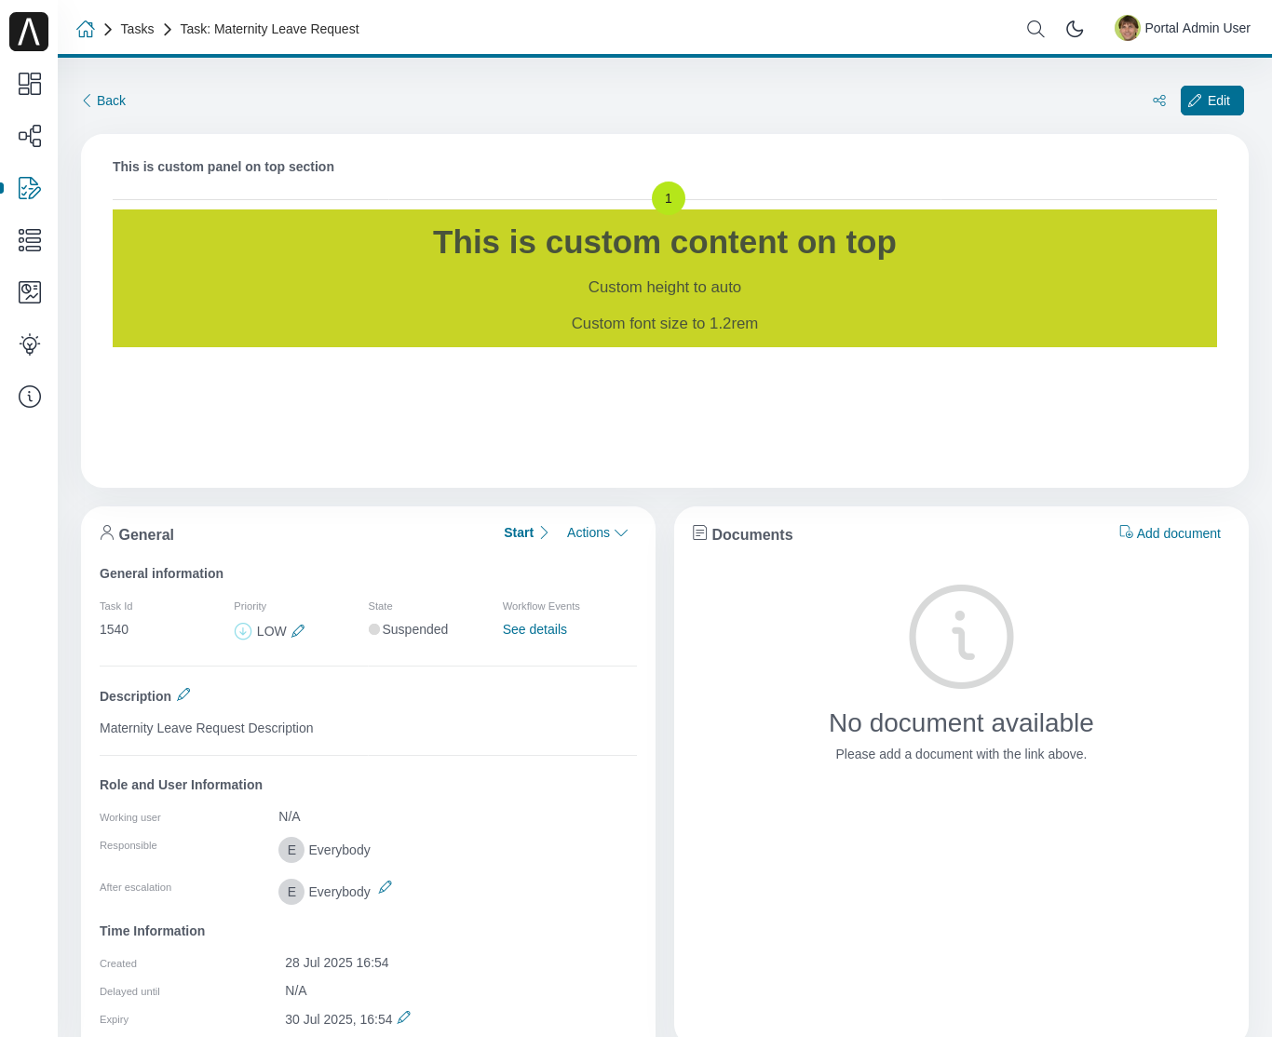Click the green step marker numbered 1
The image size is (1272, 1037).
click(668, 197)
